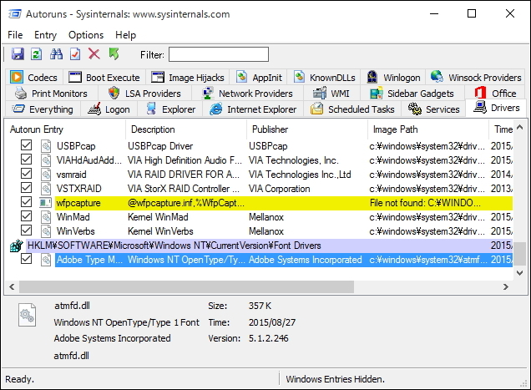
Task: Click the horizontal scrollbar thumb
Action: point(186,287)
